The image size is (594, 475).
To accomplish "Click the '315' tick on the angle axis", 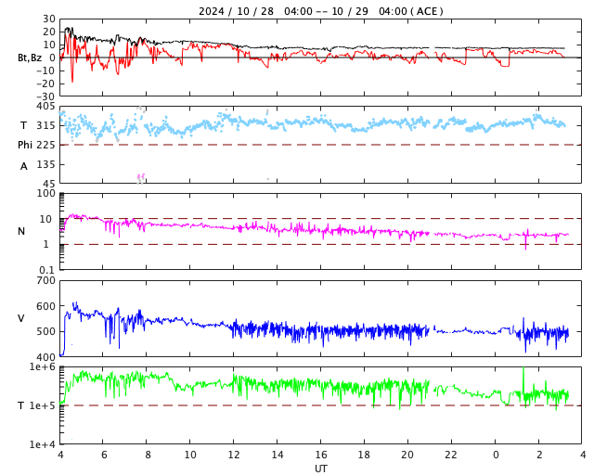I will click(45, 125).
